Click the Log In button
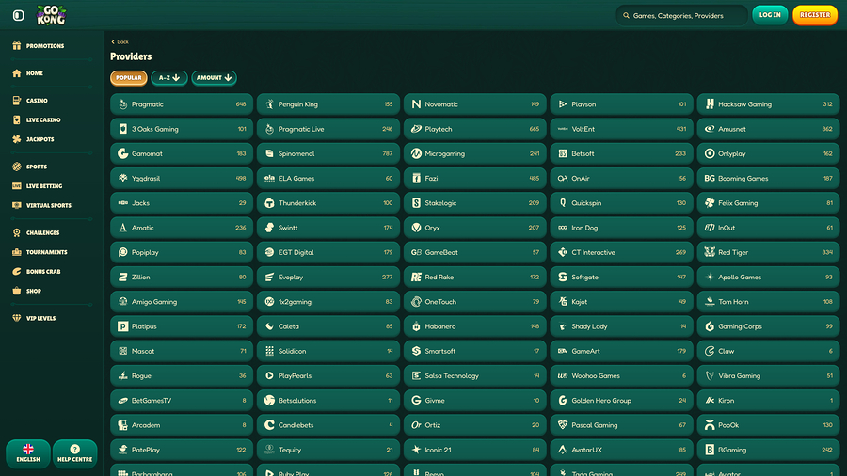Screen dimensions: 847x476 tap(770, 15)
